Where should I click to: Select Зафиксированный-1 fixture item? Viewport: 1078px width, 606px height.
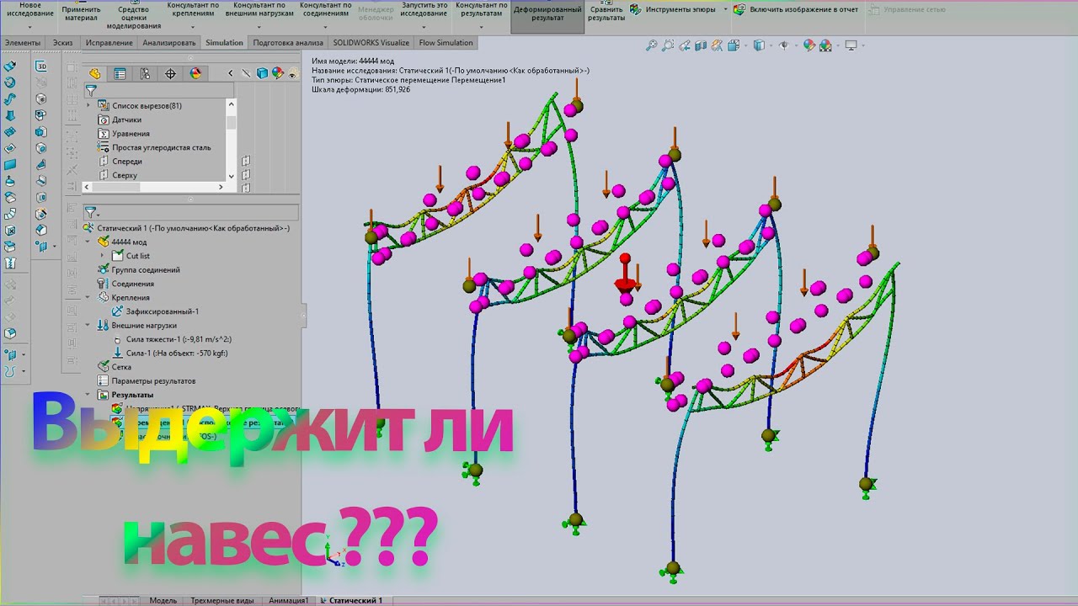(x=155, y=311)
